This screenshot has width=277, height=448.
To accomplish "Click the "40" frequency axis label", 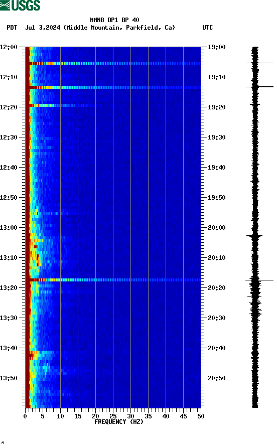I will pyautogui.click(x=166, y=416).
